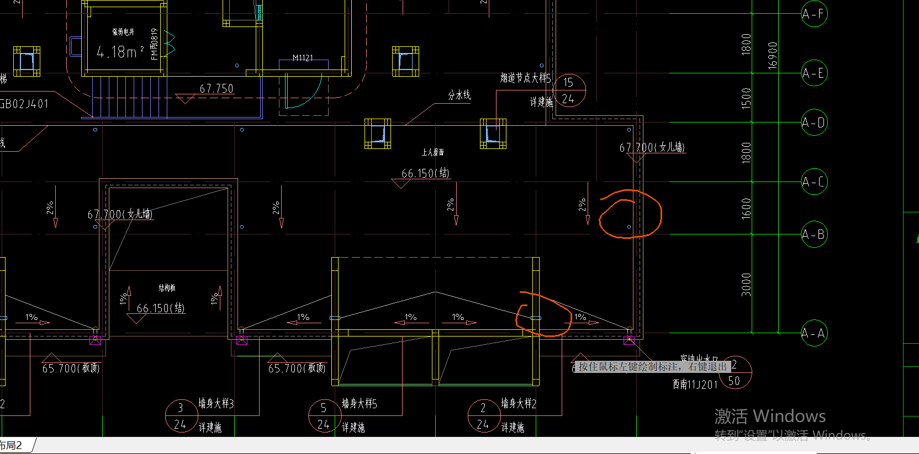919x454 pixels.
Task: Click the dimension drawing hint tooltip
Action: (x=652, y=367)
